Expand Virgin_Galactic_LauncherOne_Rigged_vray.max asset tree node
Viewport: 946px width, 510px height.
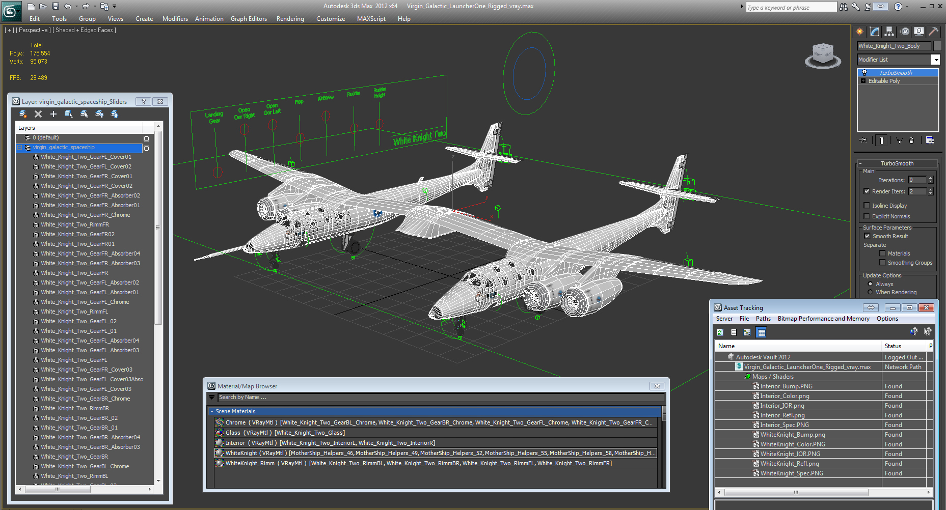[739, 366]
